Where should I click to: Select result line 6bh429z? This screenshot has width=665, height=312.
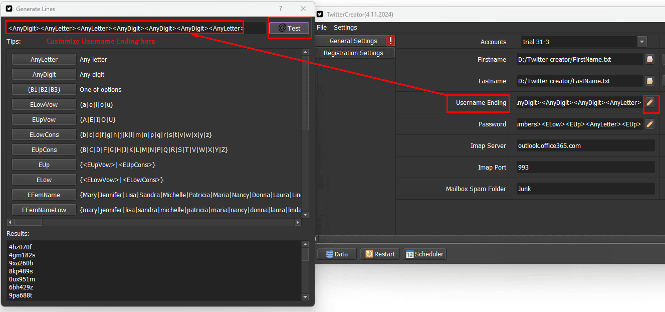pyautogui.click(x=21, y=287)
